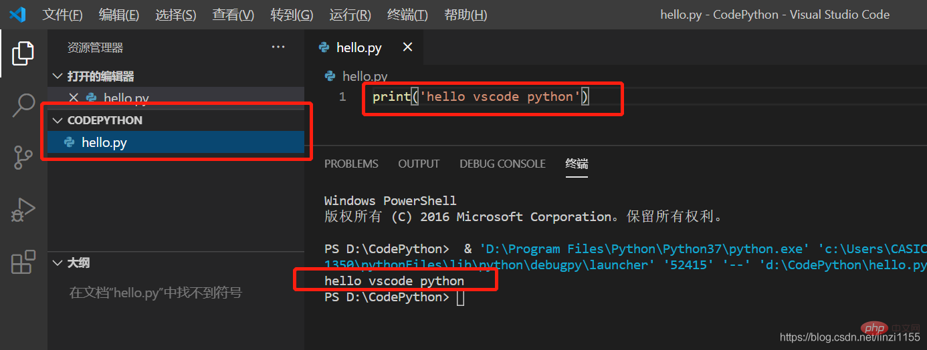This screenshot has width=927, height=350.
Task: Open the Run and Debug view icon
Action: tap(23, 210)
